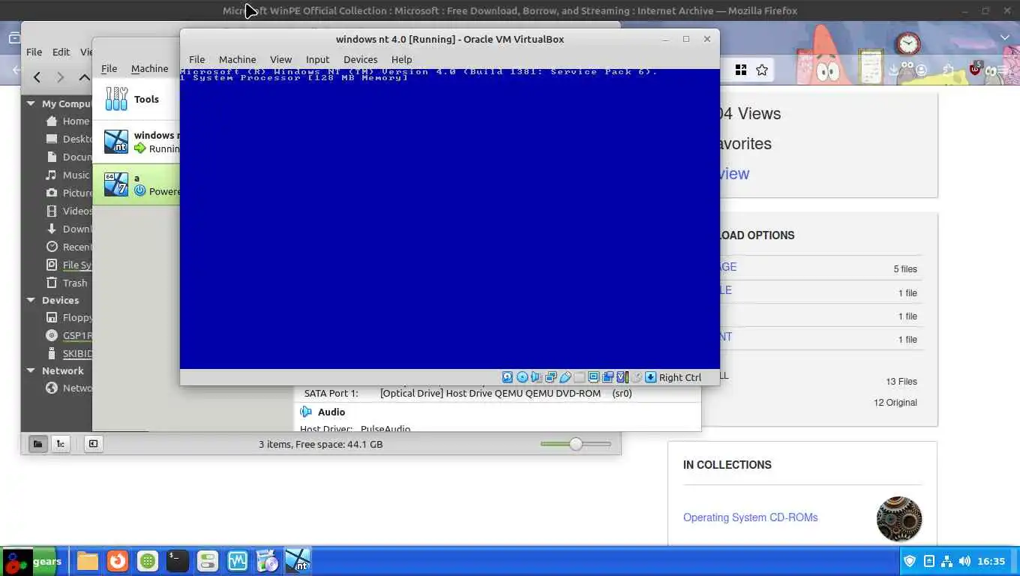Click clock showing 16:35 in taskbar

point(991,561)
